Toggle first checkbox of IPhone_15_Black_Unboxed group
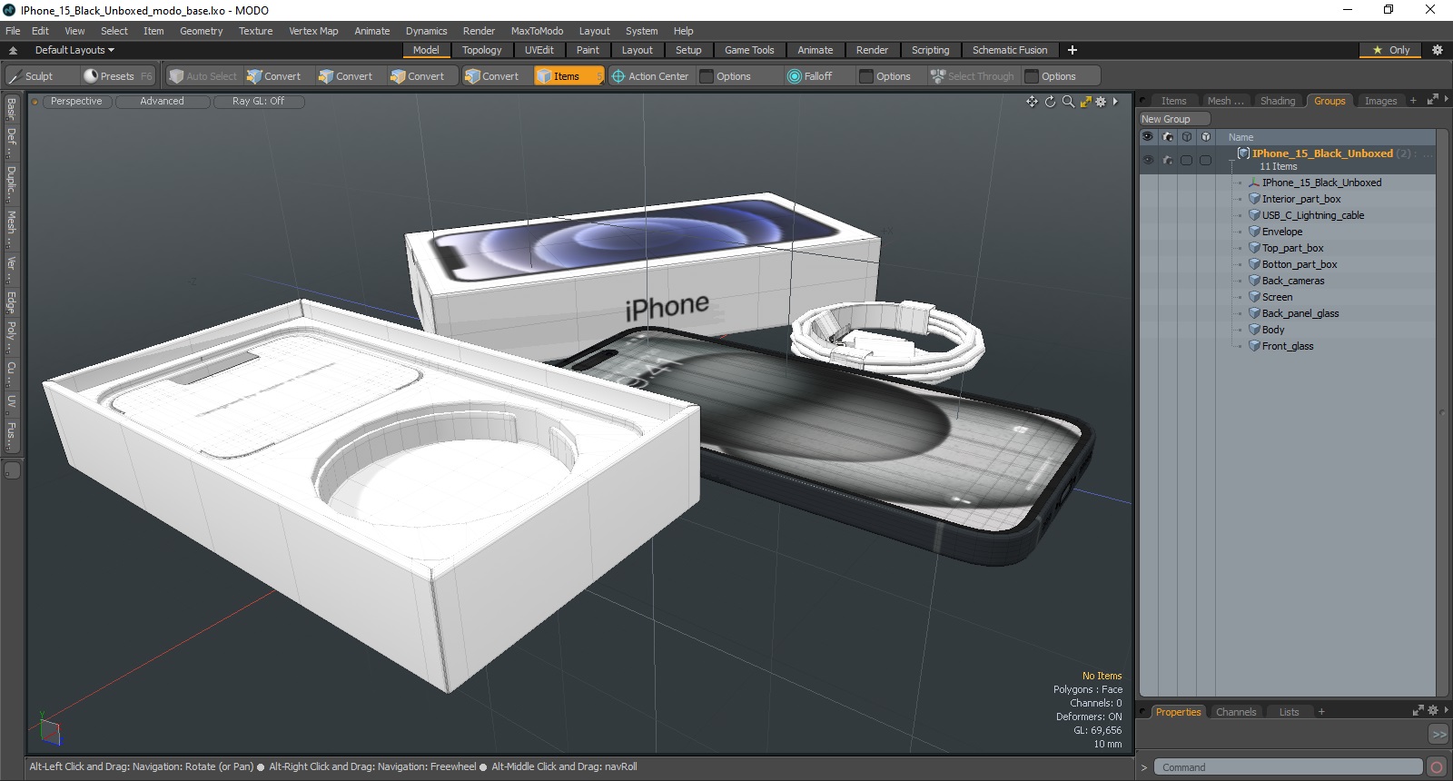Viewport: 1453px width, 781px height. click(x=1186, y=160)
